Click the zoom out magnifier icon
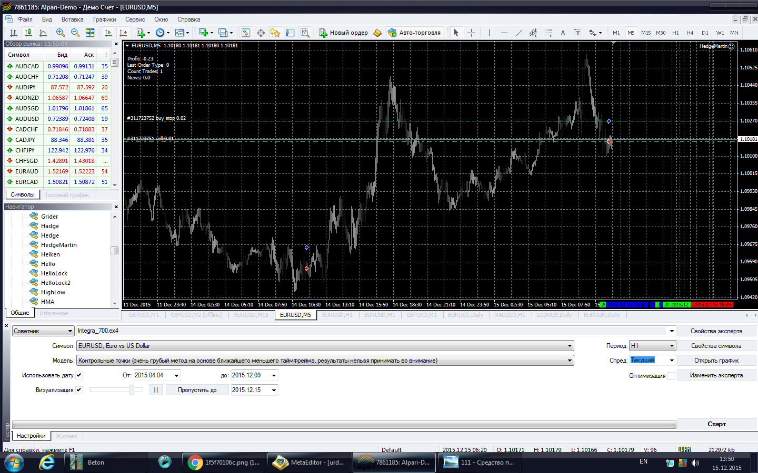This screenshot has height=473, width=758. (x=75, y=33)
